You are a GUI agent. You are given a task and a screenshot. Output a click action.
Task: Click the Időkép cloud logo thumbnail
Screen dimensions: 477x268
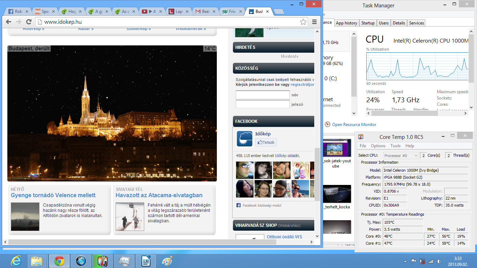245,139
